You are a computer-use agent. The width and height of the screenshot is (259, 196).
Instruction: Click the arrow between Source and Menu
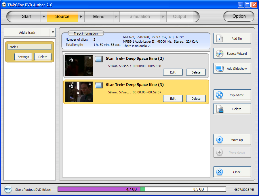click(x=81, y=16)
